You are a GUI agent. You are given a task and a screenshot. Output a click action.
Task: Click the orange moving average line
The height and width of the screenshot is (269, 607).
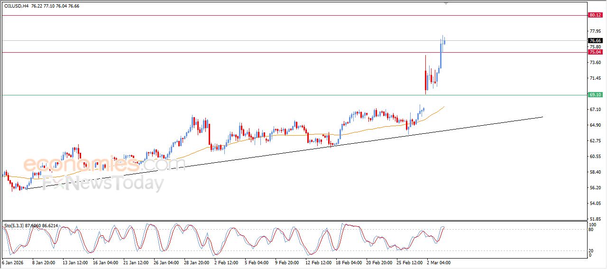[285, 134]
